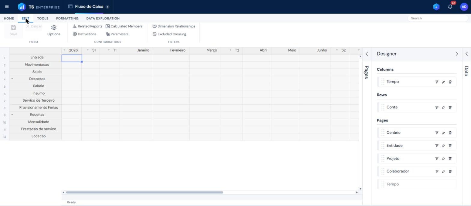Image resolution: width=471 pixels, height=206 pixels.
Task: Open the Options gear
Action: tap(54, 30)
